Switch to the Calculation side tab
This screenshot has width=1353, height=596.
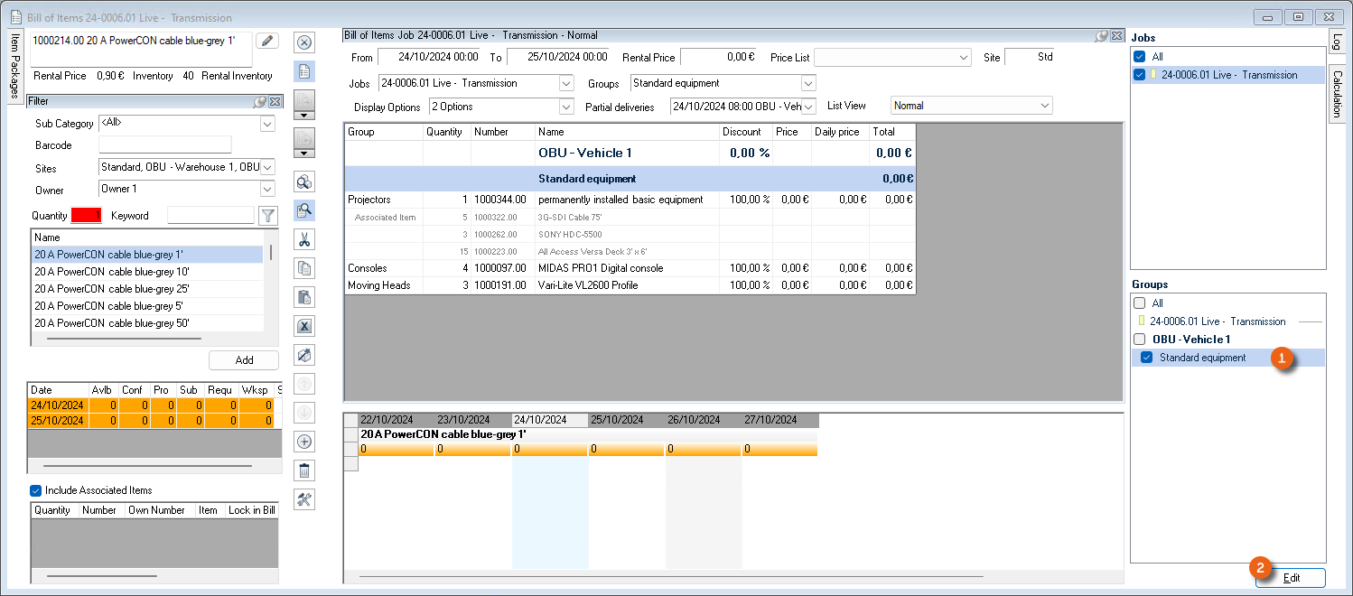[1337, 94]
